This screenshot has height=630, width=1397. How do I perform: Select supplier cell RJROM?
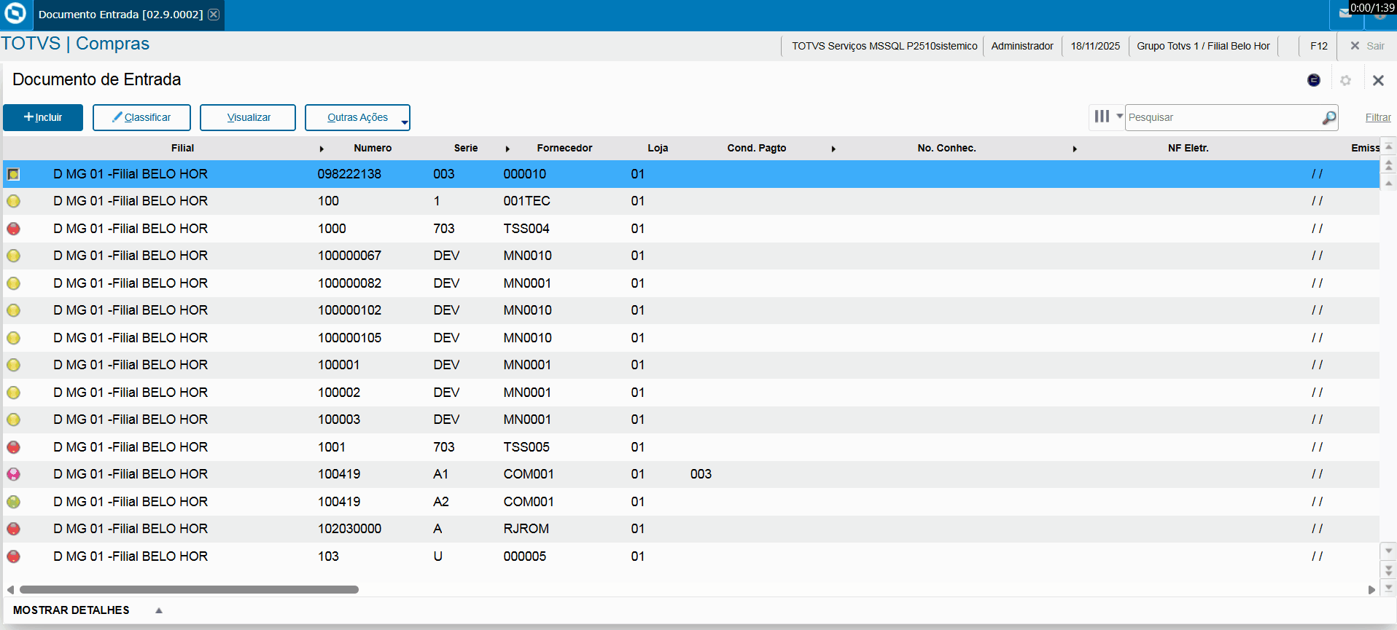click(526, 529)
